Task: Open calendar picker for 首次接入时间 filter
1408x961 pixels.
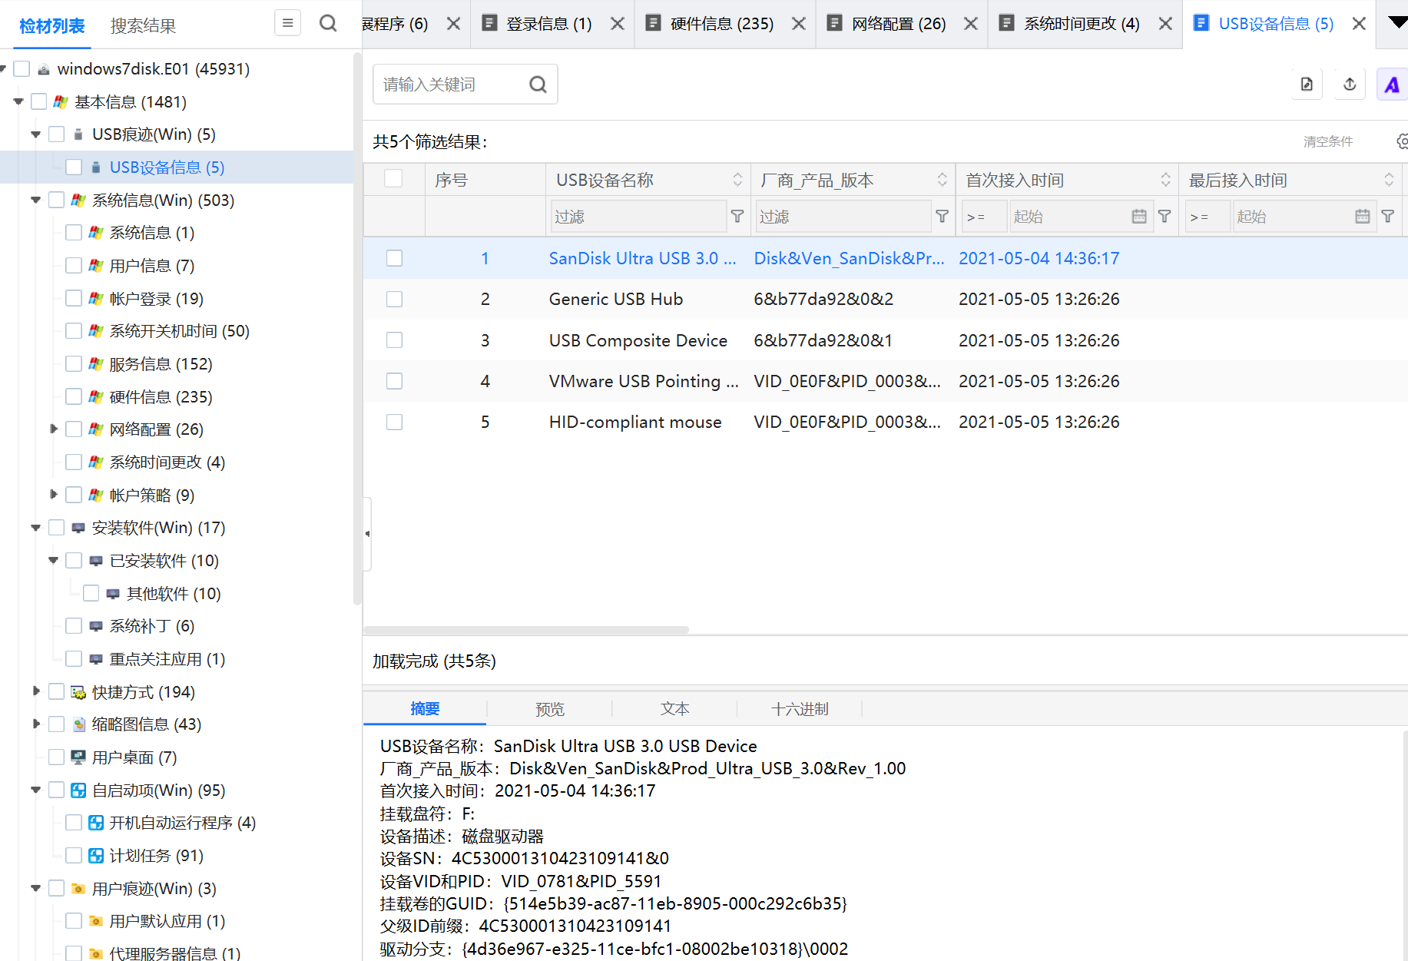Action: click(1139, 217)
